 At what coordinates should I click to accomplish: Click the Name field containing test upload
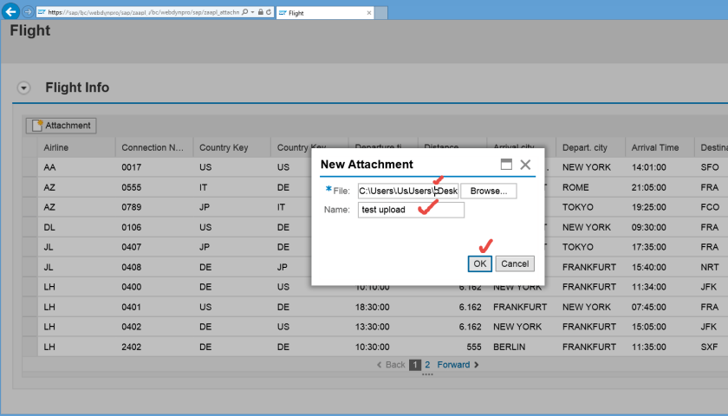[x=411, y=210]
